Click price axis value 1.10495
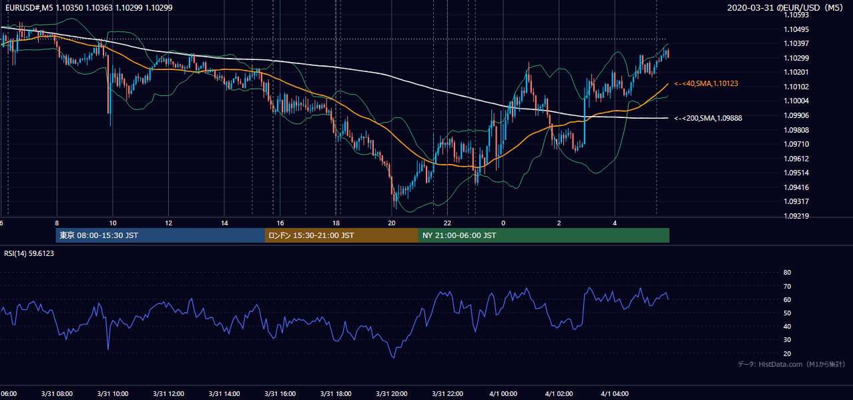This screenshot has width=853, height=400. point(796,29)
